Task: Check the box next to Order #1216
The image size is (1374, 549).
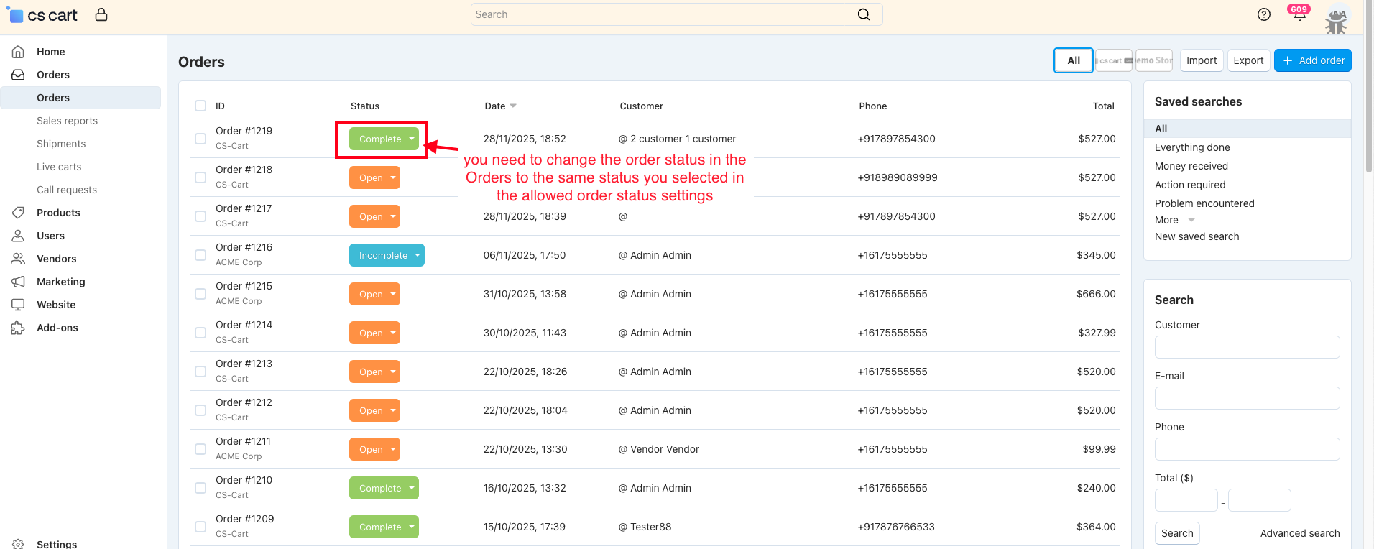Action: pos(200,255)
